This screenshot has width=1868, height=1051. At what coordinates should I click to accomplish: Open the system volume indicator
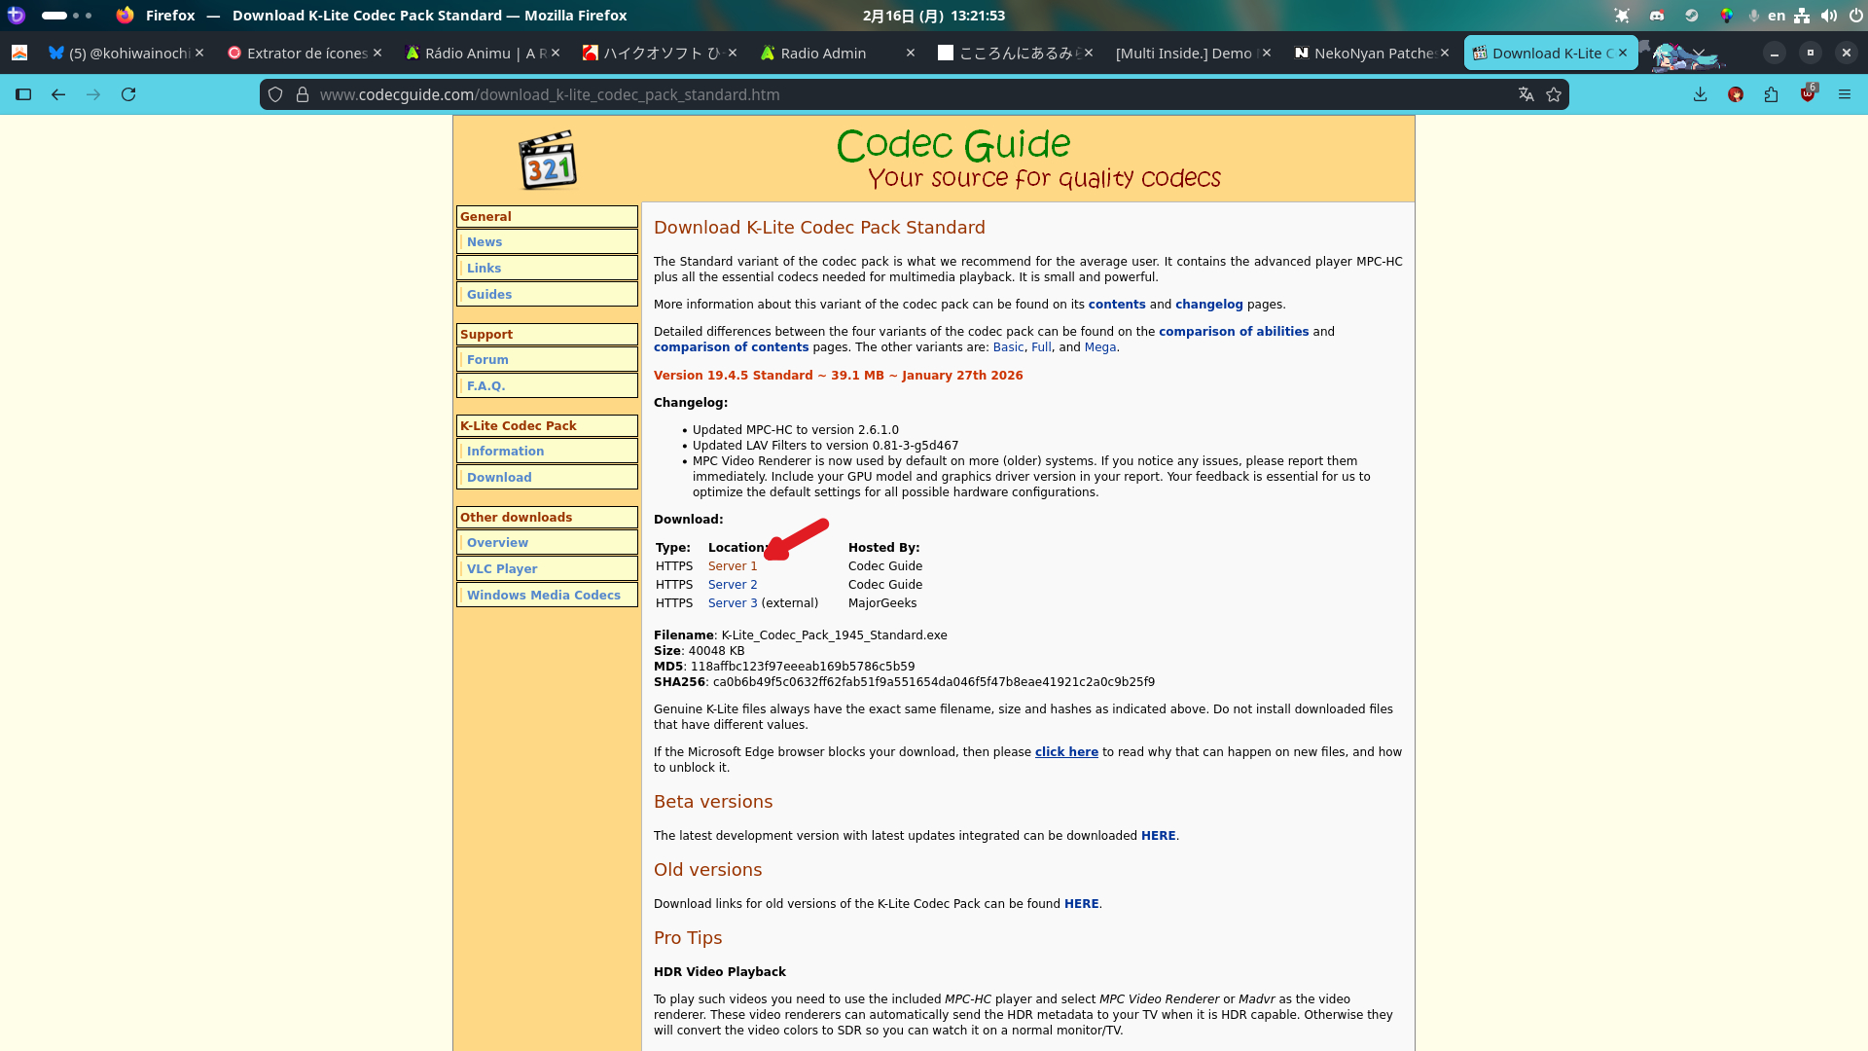[1828, 16]
